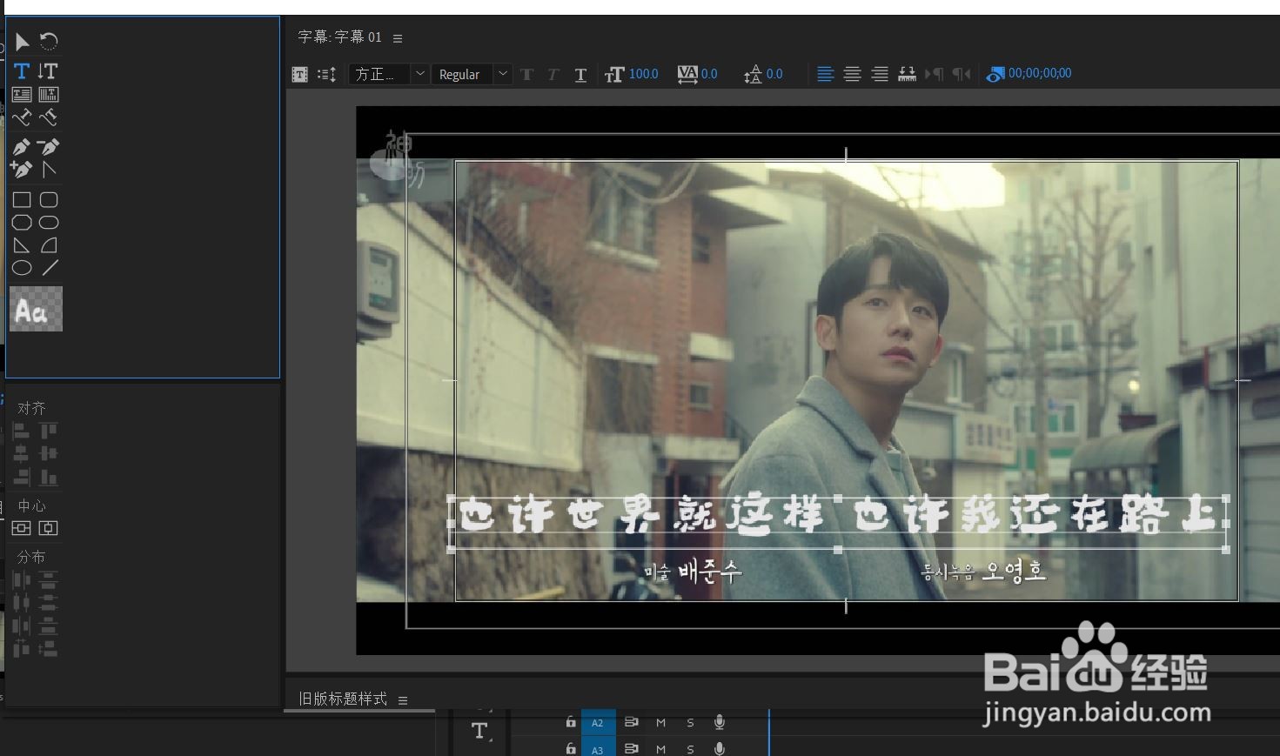Mute track A2 with M button
This screenshot has width=1280, height=756.
[x=660, y=722]
